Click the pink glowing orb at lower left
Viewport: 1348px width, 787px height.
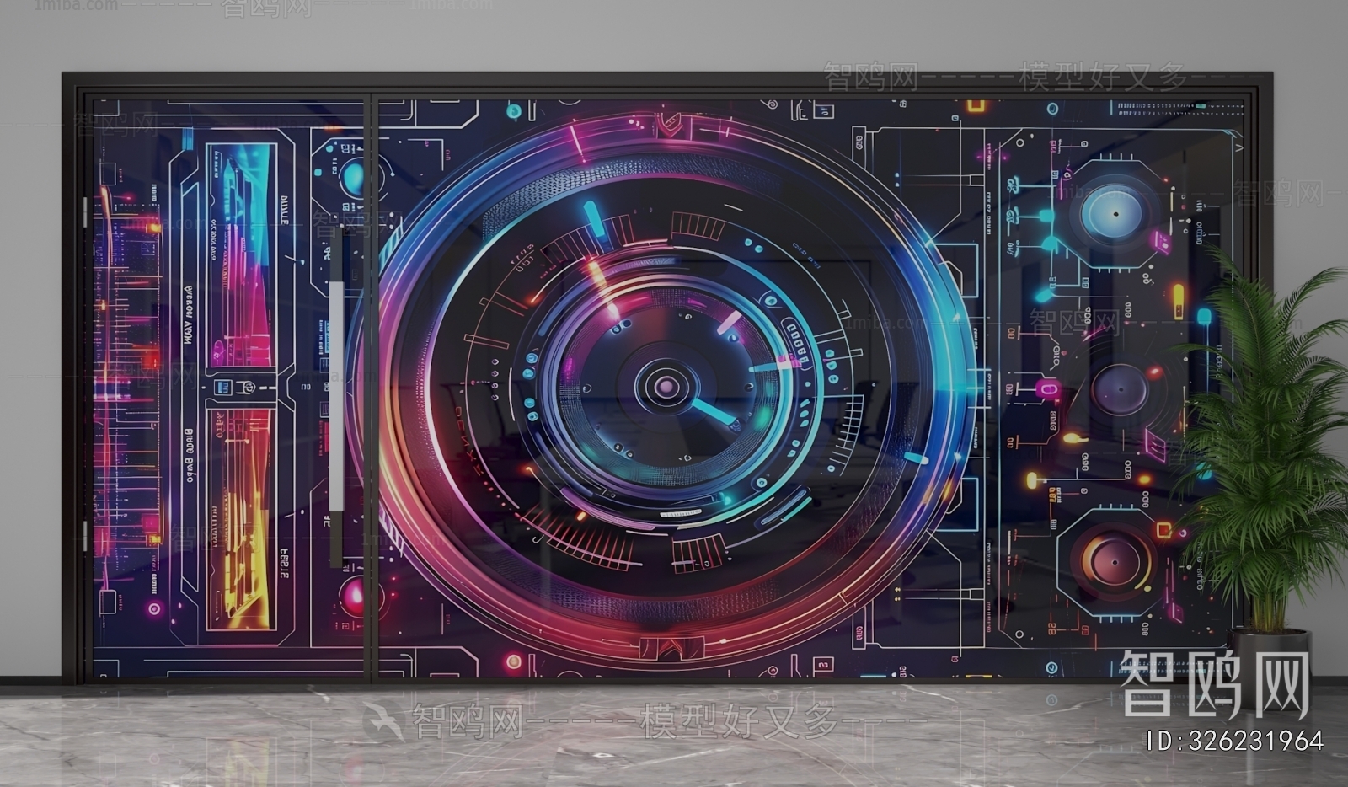[x=352, y=596]
